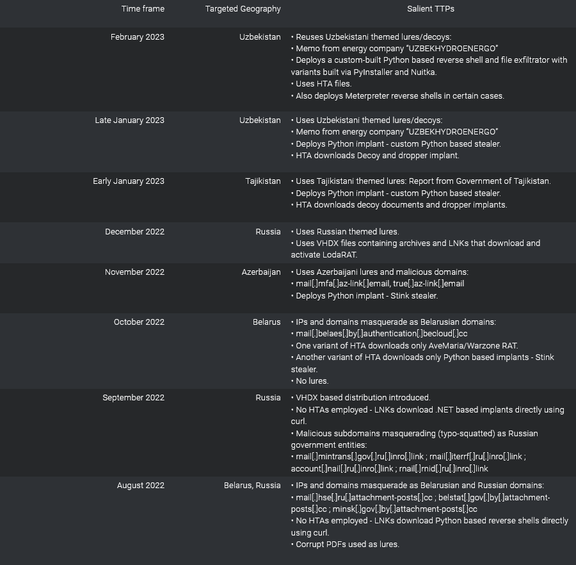Click 'Uzbekistan' in the February 2023 row
Screen dimensions: 576x565
click(x=260, y=37)
